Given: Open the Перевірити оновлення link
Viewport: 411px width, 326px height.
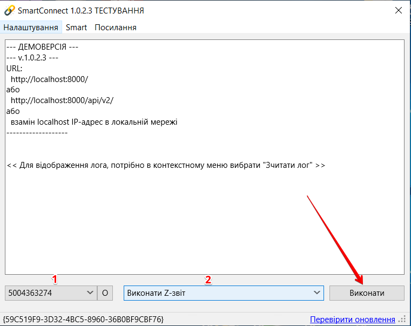Looking at the screenshot, I should click(352, 320).
